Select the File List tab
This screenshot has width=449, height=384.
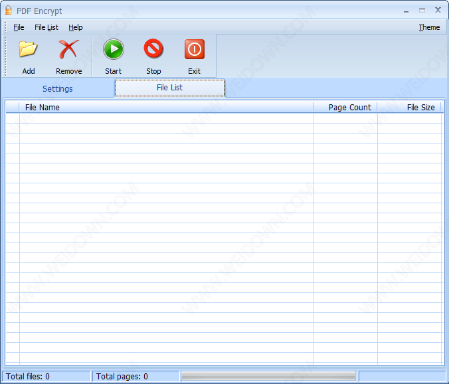pos(169,88)
